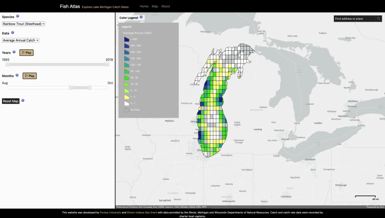The image size is (385, 218).
Task: Click the Data info icon
Action: (13, 33)
